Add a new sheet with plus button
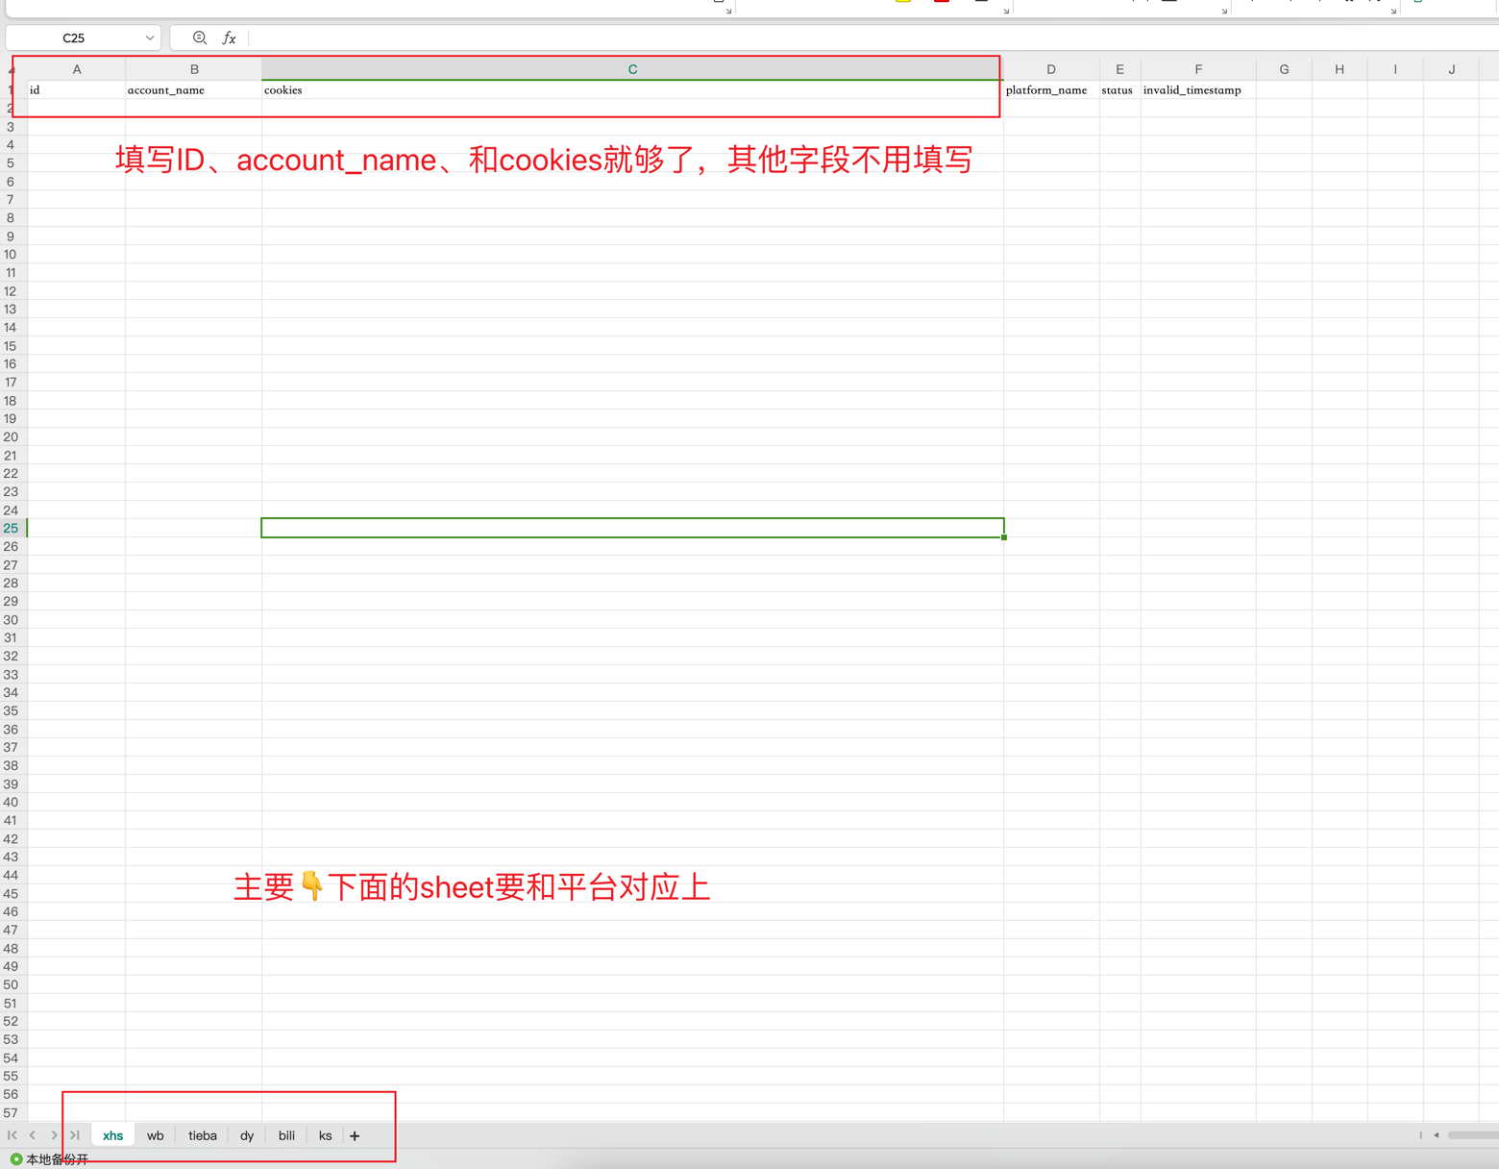 (x=355, y=1136)
